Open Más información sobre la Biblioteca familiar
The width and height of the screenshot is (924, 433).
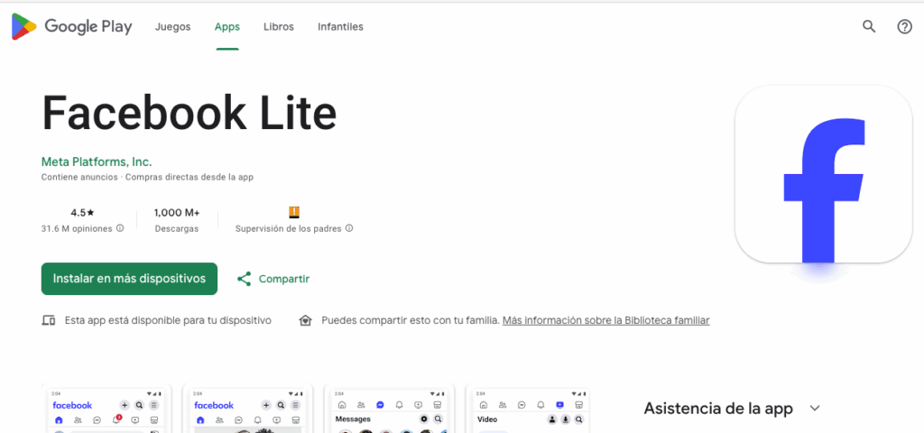coord(605,320)
